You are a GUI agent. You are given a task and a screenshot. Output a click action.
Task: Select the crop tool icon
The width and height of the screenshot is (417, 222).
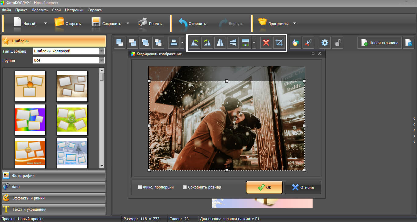(x=279, y=43)
